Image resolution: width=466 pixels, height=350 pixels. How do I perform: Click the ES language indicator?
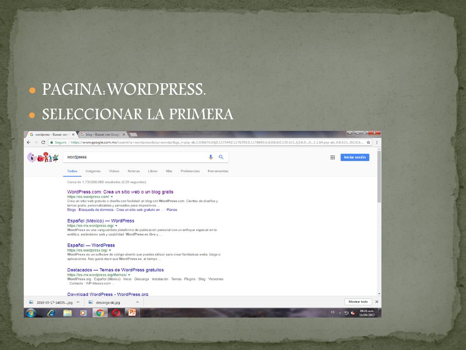[x=333, y=312]
